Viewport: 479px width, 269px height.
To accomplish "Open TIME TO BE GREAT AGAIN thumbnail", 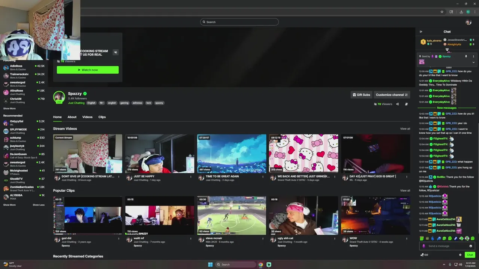I will tap(232, 154).
